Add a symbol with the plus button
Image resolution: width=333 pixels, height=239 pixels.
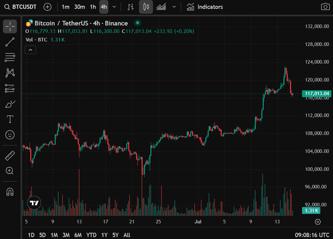[x=48, y=7]
